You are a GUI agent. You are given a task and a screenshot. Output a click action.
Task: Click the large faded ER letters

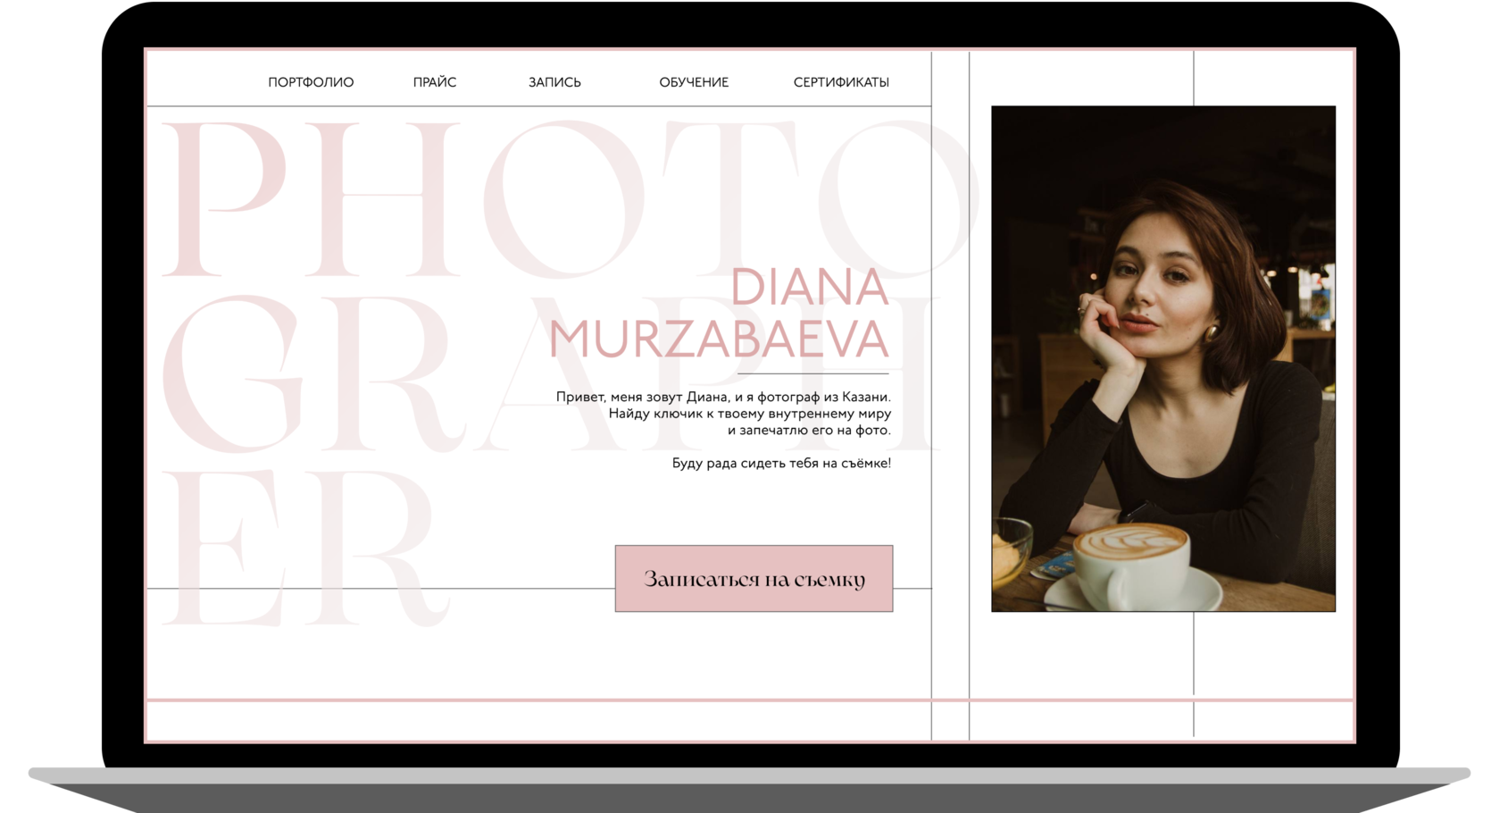pos(295,549)
